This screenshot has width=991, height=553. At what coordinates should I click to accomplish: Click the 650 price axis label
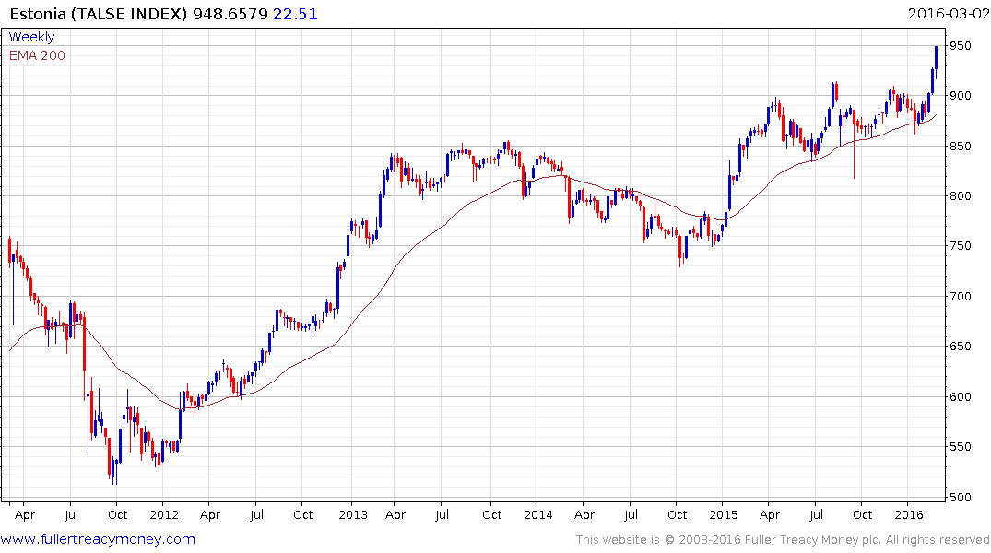tap(960, 347)
